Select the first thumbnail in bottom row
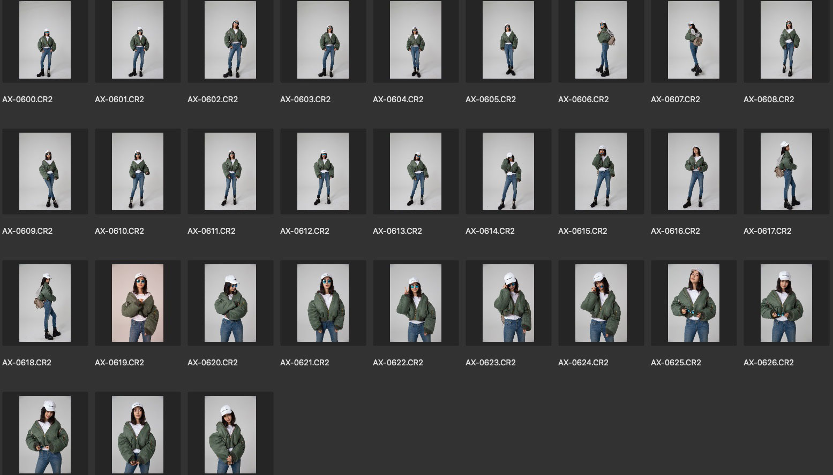Screen dimensions: 833x475 [45, 434]
